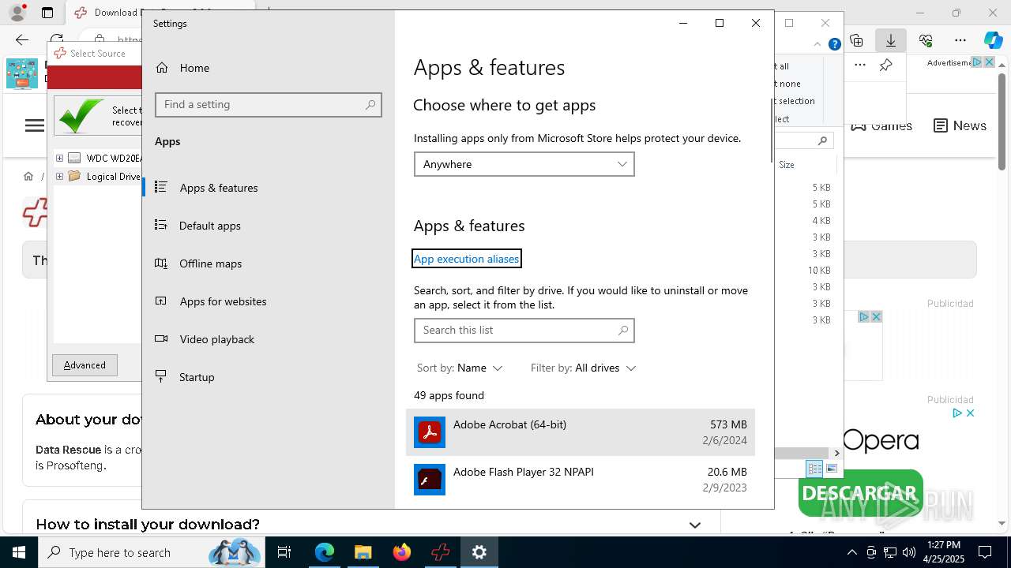Click the Adobe Acrobat app icon

click(x=430, y=432)
